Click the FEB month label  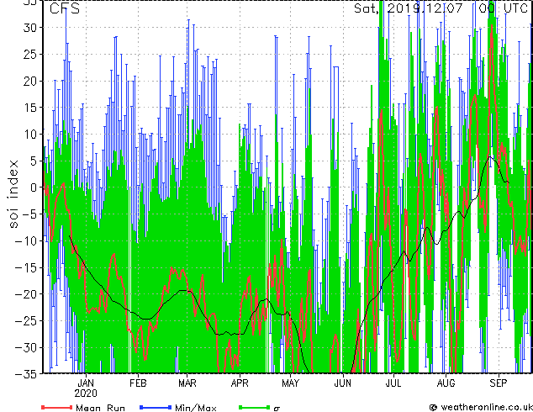pos(138,383)
